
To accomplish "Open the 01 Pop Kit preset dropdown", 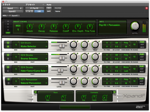I will pos(35,8).
